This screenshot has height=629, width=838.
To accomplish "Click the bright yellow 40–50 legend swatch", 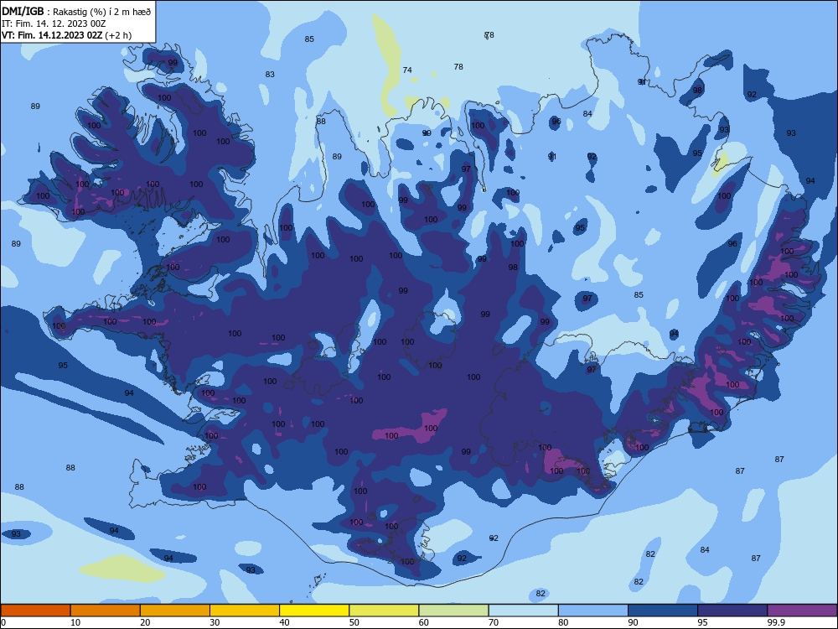I will point(314,611).
